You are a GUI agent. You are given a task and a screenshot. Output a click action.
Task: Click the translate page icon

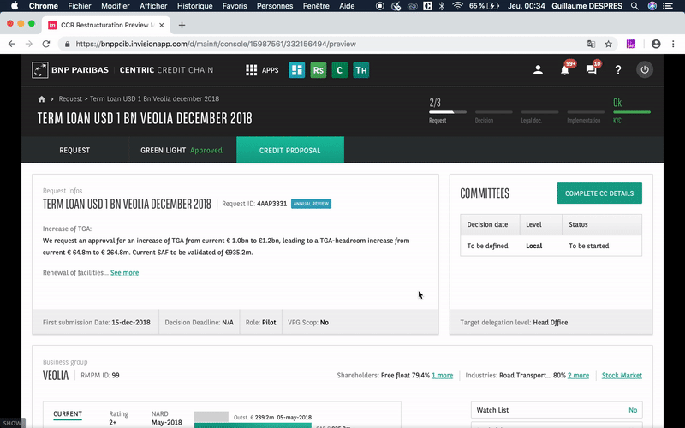(591, 44)
